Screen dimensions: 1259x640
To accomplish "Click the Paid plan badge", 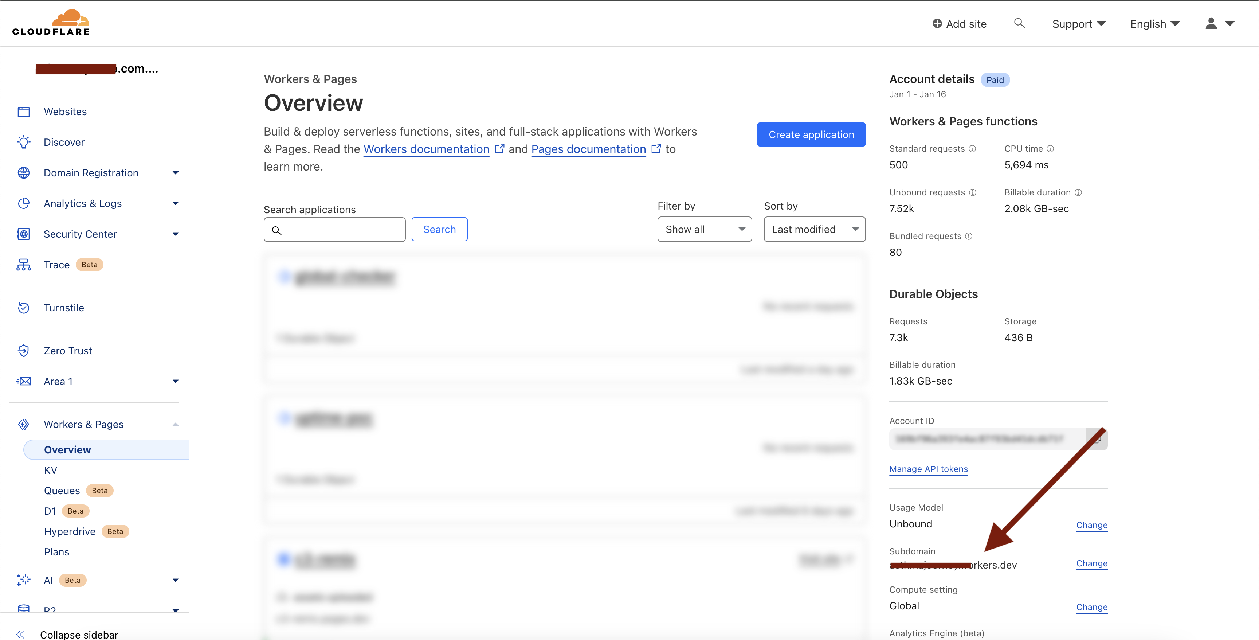I will (x=995, y=80).
